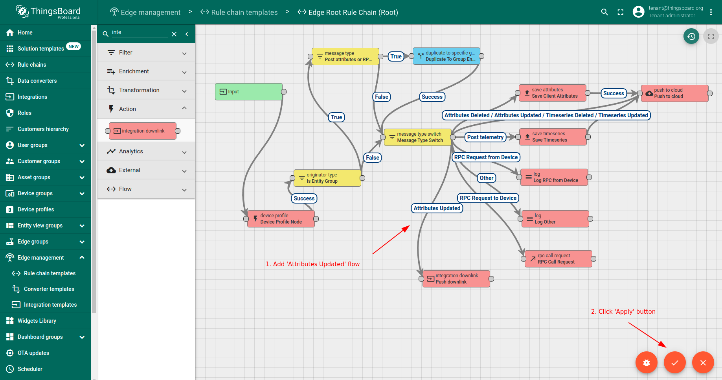The image size is (722, 380).
Task: Select Duplicate To Group Entities node
Action: click(x=446, y=56)
